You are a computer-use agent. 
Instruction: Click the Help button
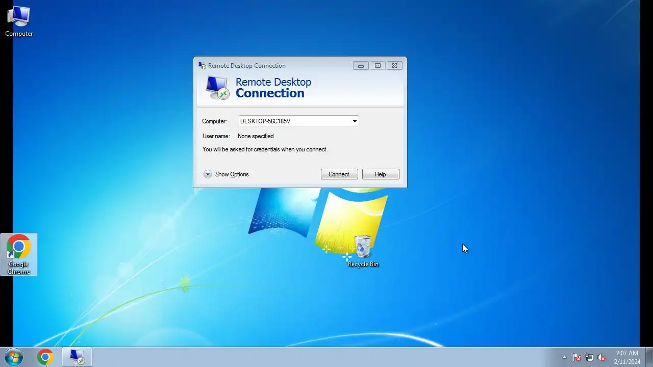click(x=381, y=174)
